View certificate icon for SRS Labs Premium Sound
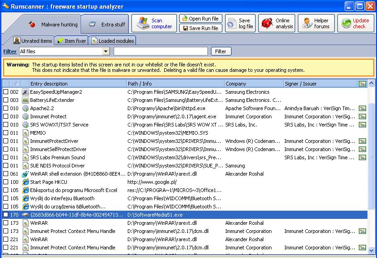 pos(362,157)
